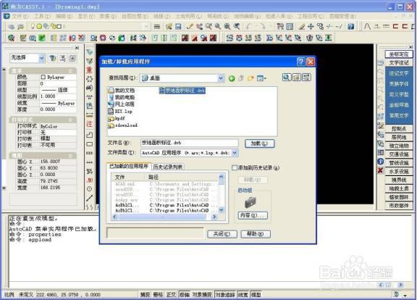Toggle 模型 in status bar
Image resolution: width=417 pixels, height=300 pixels.
(256, 294)
